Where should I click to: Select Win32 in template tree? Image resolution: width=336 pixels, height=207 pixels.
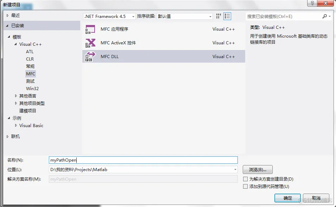click(x=32, y=89)
